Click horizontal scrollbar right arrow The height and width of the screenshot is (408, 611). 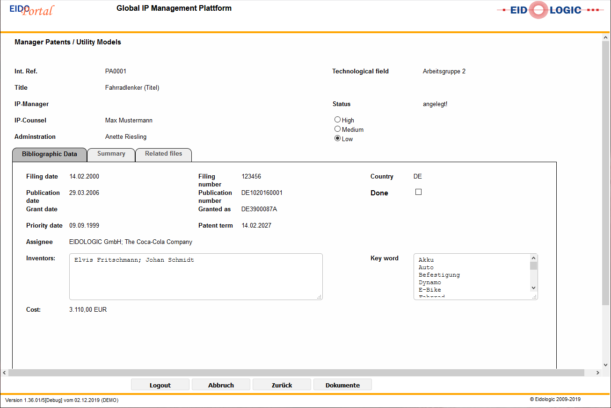click(x=597, y=372)
